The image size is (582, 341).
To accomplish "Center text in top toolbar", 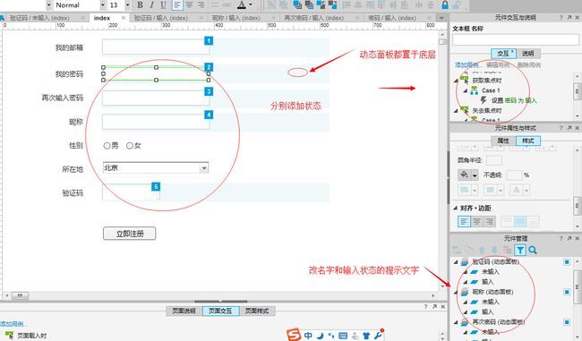I will click(189, 4).
